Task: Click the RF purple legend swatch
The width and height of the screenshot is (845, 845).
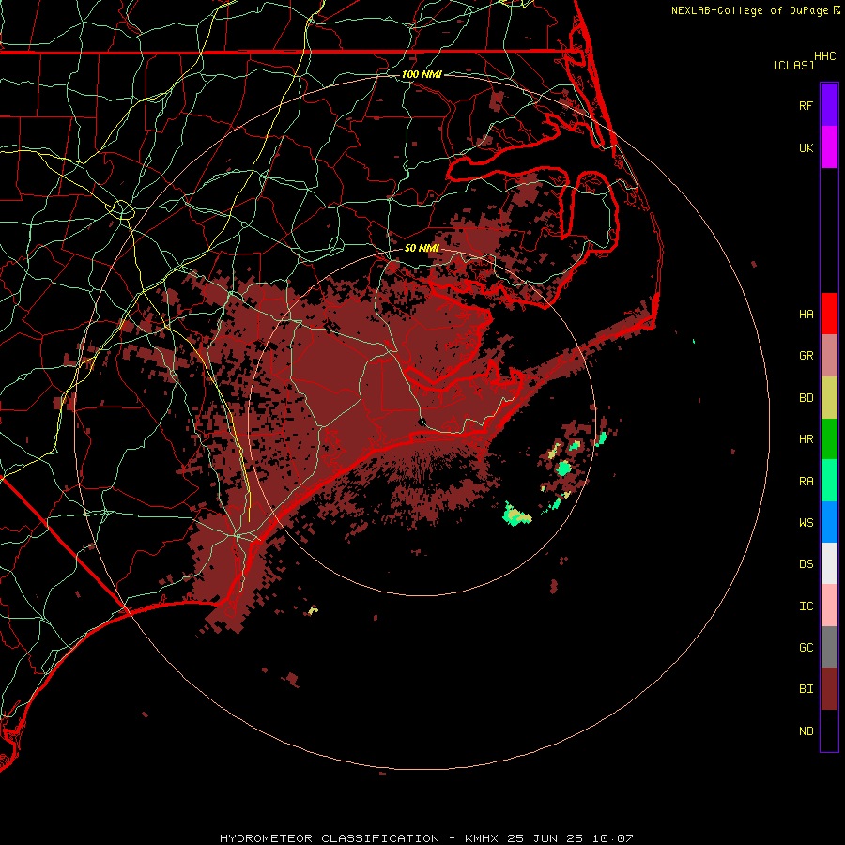Action: tap(829, 105)
